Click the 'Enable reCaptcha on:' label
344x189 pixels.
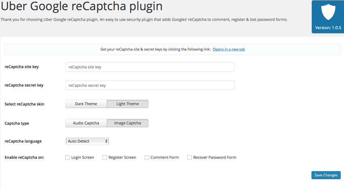[x=24, y=157]
